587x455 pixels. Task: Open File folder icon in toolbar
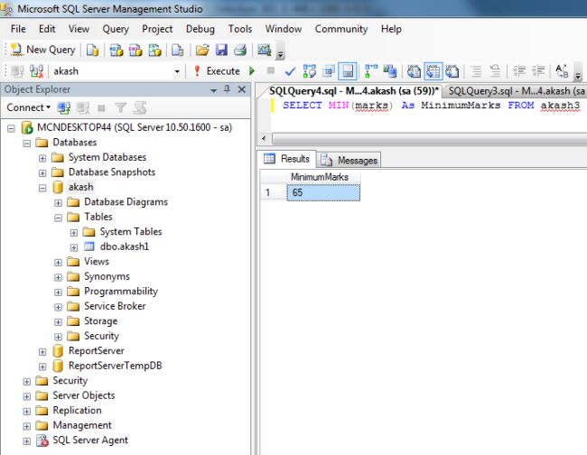202,50
